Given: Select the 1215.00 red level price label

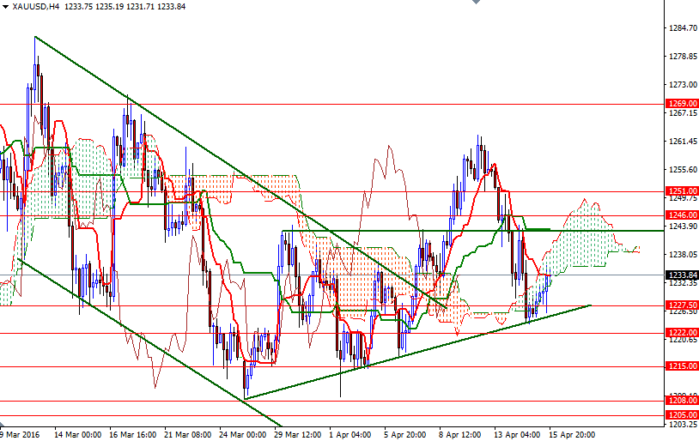Looking at the screenshot, I should pos(682,366).
